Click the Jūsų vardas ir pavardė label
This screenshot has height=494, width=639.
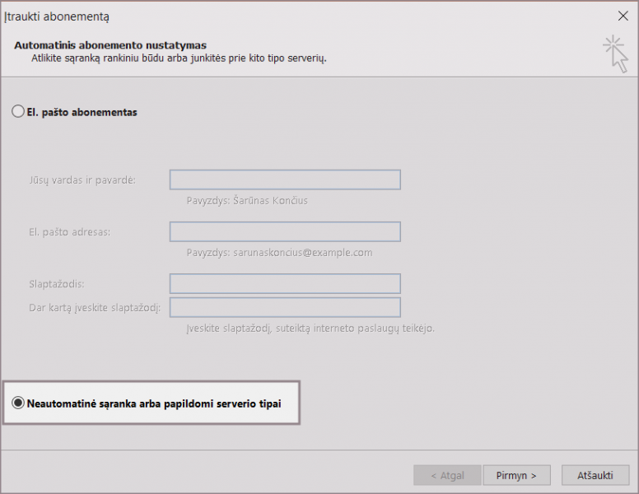pyautogui.click(x=82, y=179)
